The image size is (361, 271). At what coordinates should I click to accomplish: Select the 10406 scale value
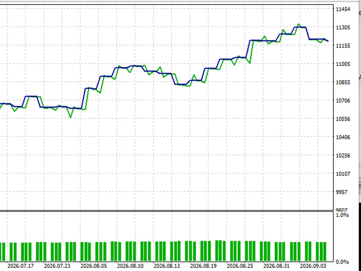coord(343,137)
